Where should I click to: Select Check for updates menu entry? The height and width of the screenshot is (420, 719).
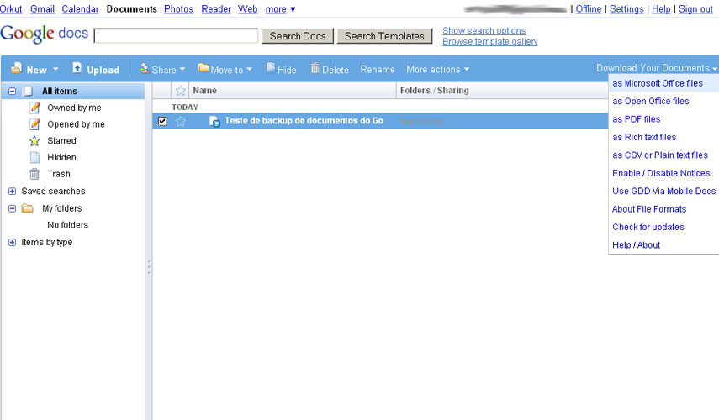(x=648, y=227)
